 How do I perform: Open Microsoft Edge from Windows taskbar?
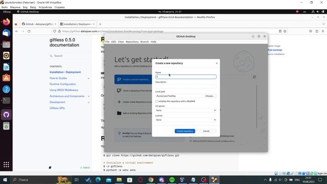(98, 179)
